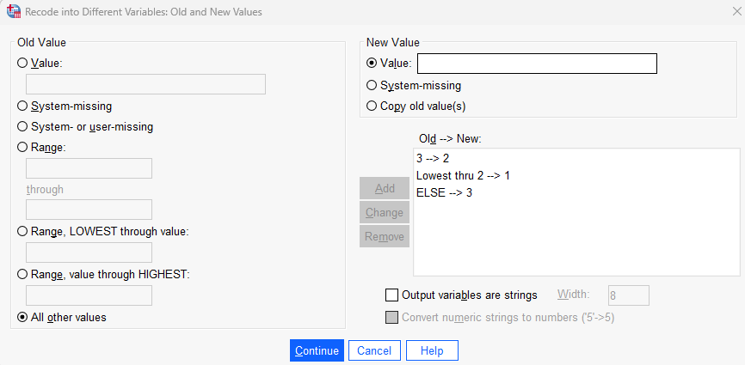Viewport: 745px width, 365px height.
Task: Open Help for this dialog
Action: (432, 350)
